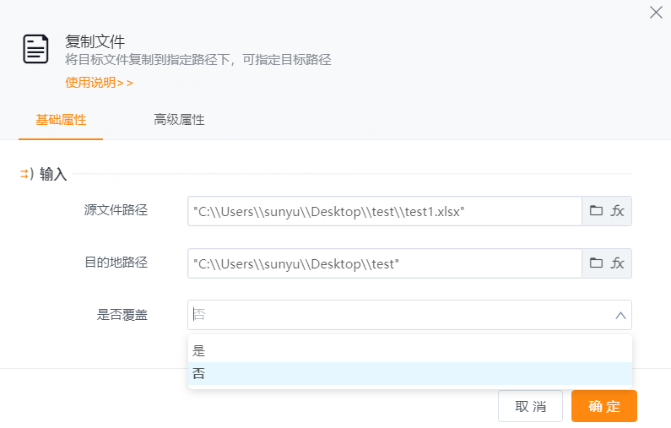Open fx expression editor for 源文件路径
671x428 pixels.
[x=618, y=211]
